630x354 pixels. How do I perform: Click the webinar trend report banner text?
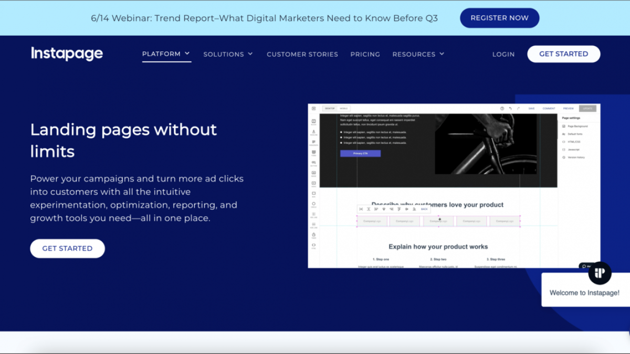264,18
